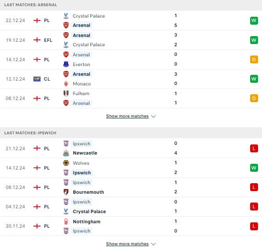Image resolution: width=262 pixels, height=251 pixels.
Task: Open the Bournemouth team link
Action: (x=89, y=192)
